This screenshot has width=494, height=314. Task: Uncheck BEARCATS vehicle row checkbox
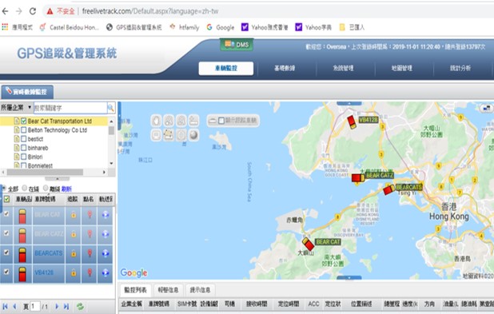click(x=6, y=252)
